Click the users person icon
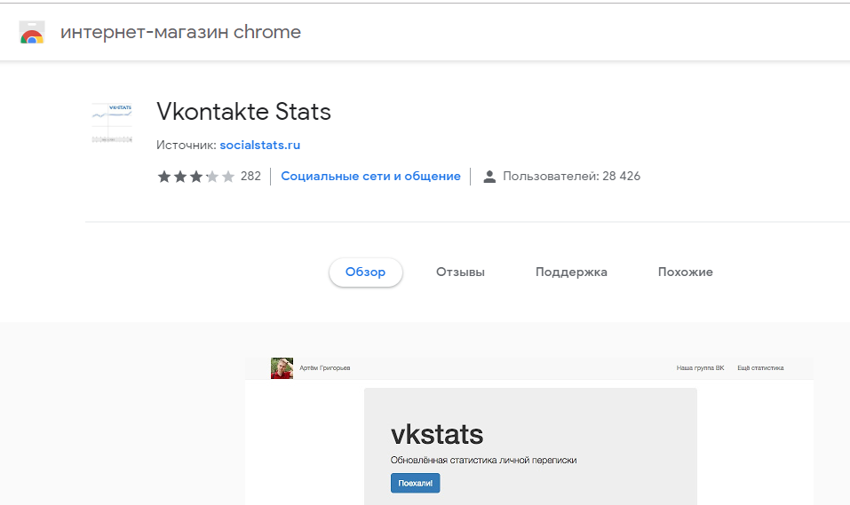This screenshot has width=850, height=505. pos(489,177)
